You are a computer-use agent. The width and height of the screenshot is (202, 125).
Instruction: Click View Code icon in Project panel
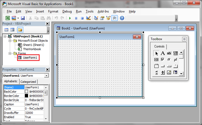[6, 30]
